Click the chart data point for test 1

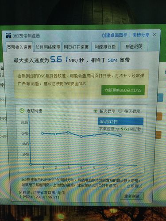(42, 133)
